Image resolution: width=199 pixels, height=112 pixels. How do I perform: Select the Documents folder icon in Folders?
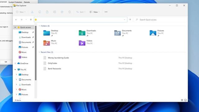coord(118,33)
